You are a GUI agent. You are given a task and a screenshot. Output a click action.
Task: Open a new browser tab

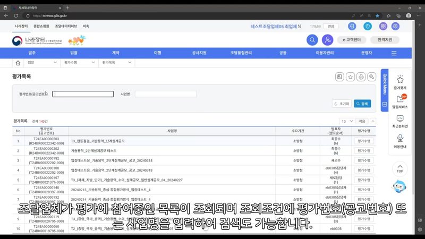click(x=67, y=8)
